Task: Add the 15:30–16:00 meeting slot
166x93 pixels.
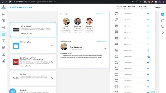Action: 148,32
